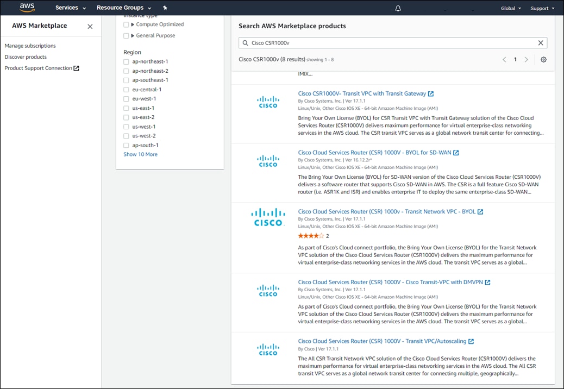Viewport: 564px width, 389px height.
Task: Open the Global region dropdown
Action: point(511,8)
